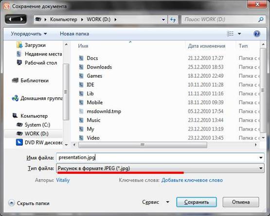Select the Downloads folder icon
This screenshot has height=216, width=270.
81,67
